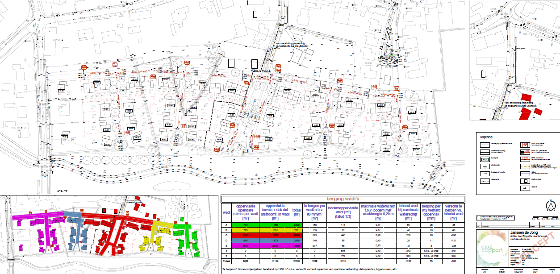Click the north arrow compass symbol
The width and height of the screenshot is (560, 274).
click(x=551, y=205)
